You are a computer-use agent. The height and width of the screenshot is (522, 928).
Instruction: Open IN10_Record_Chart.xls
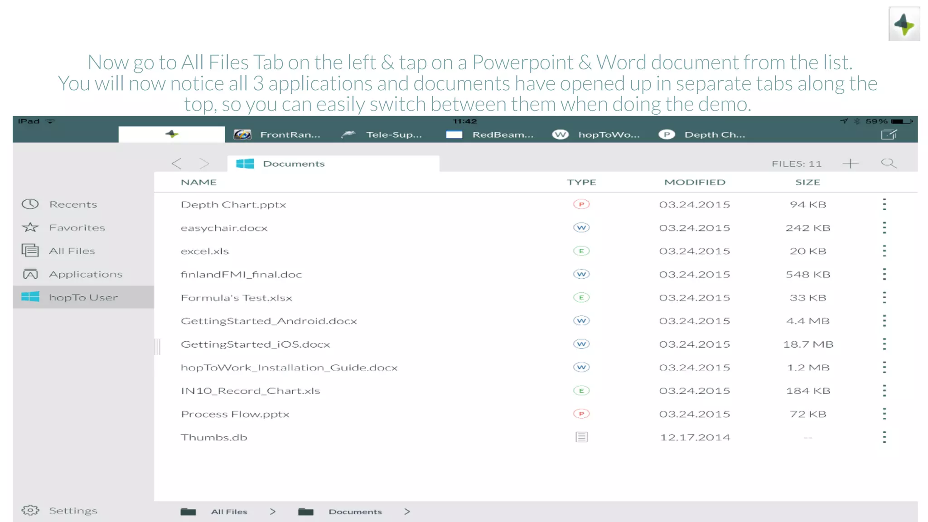(251, 391)
